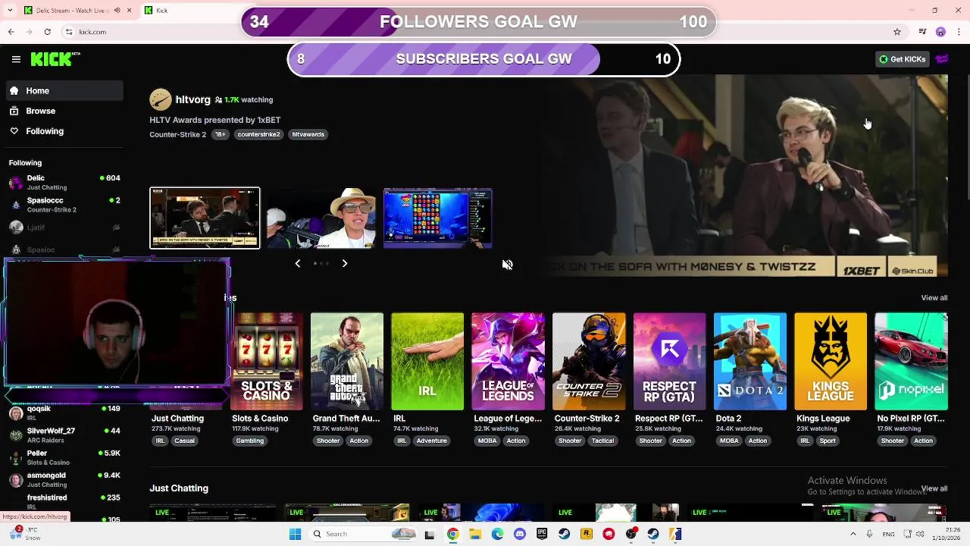Open the featured HLTV stream video

tap(743, 175)
